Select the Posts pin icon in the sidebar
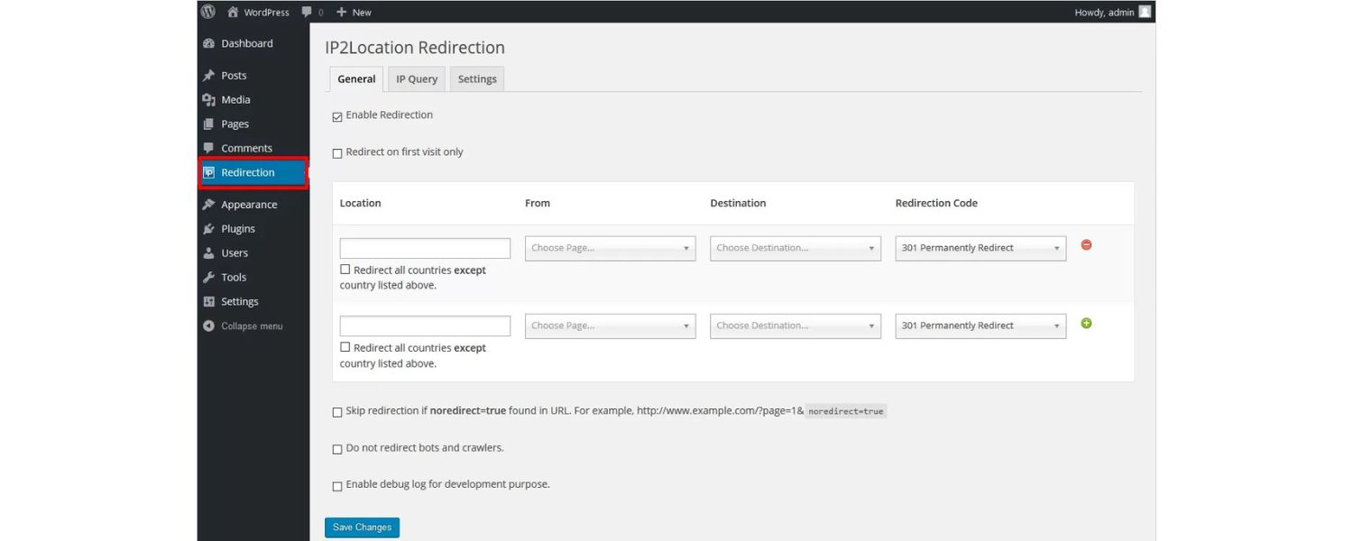The height and width of the screenshot is (541, 1353). (x=211, y=76)
